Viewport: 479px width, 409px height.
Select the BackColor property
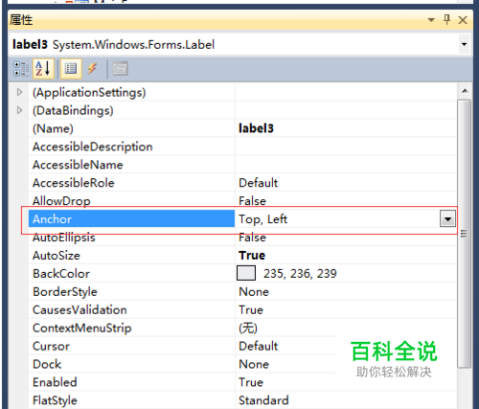[61, 274]
